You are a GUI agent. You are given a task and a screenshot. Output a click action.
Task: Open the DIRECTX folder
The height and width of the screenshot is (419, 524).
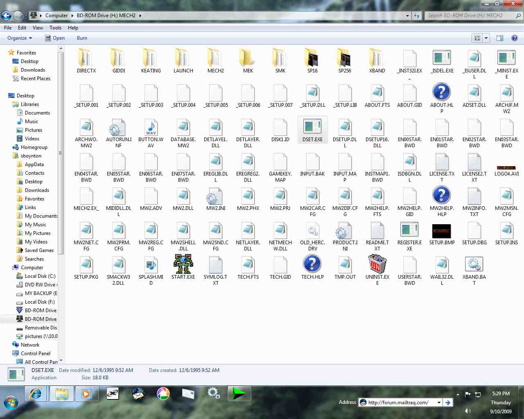(86, 59)
